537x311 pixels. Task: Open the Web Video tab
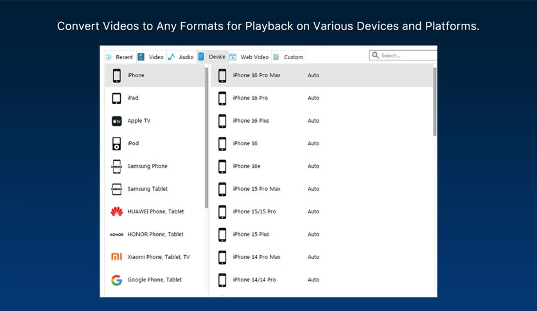(x=250, y=57)
